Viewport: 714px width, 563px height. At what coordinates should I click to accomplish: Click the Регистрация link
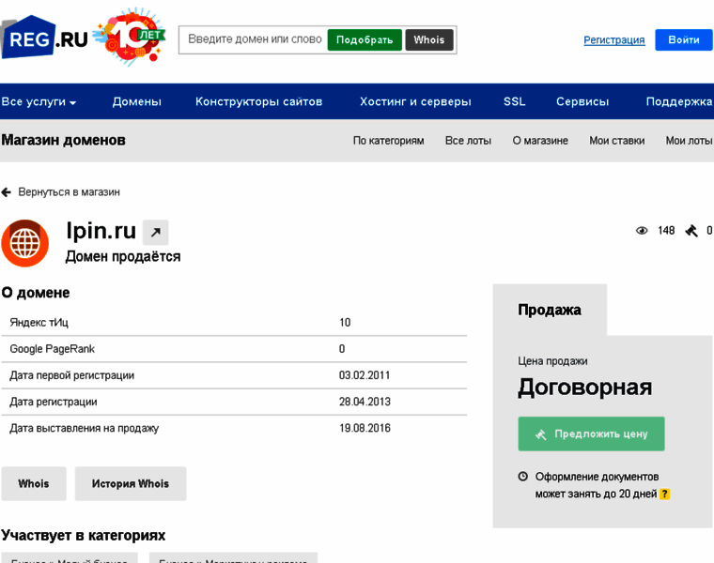(613, 40)
